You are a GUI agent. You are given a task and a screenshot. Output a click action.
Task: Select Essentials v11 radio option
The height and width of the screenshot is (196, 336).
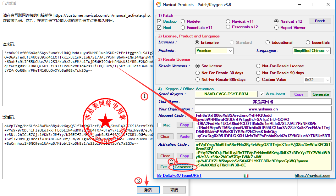[x=183, y=27]
